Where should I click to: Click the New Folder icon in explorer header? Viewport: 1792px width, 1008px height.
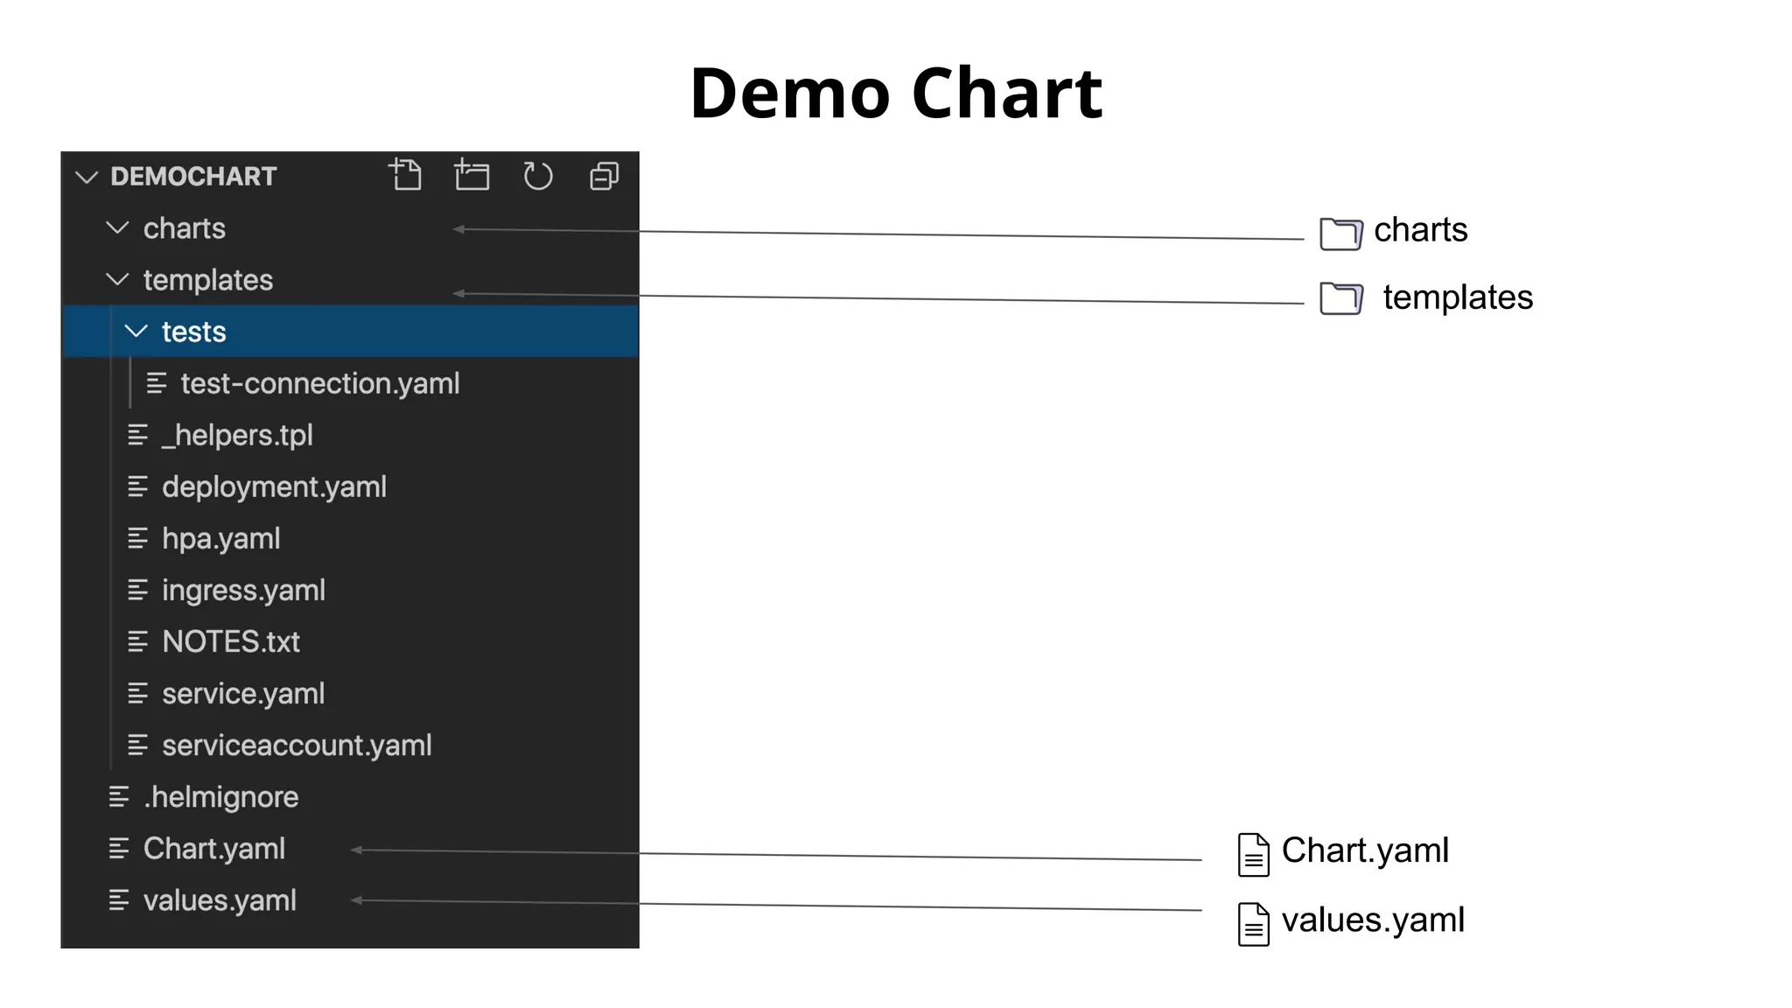472,175
